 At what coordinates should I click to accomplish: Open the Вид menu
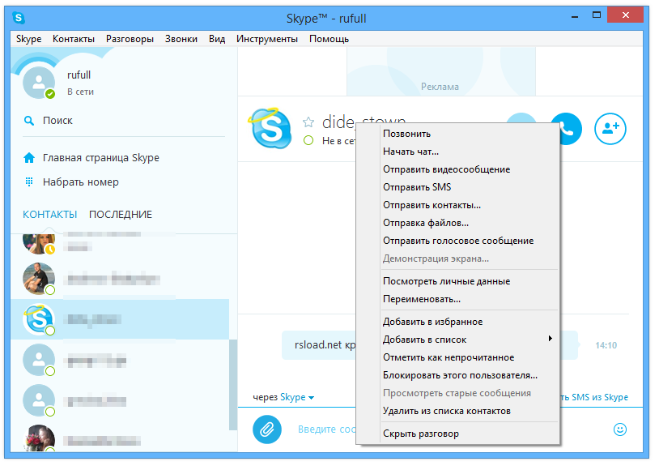[217, 39]
